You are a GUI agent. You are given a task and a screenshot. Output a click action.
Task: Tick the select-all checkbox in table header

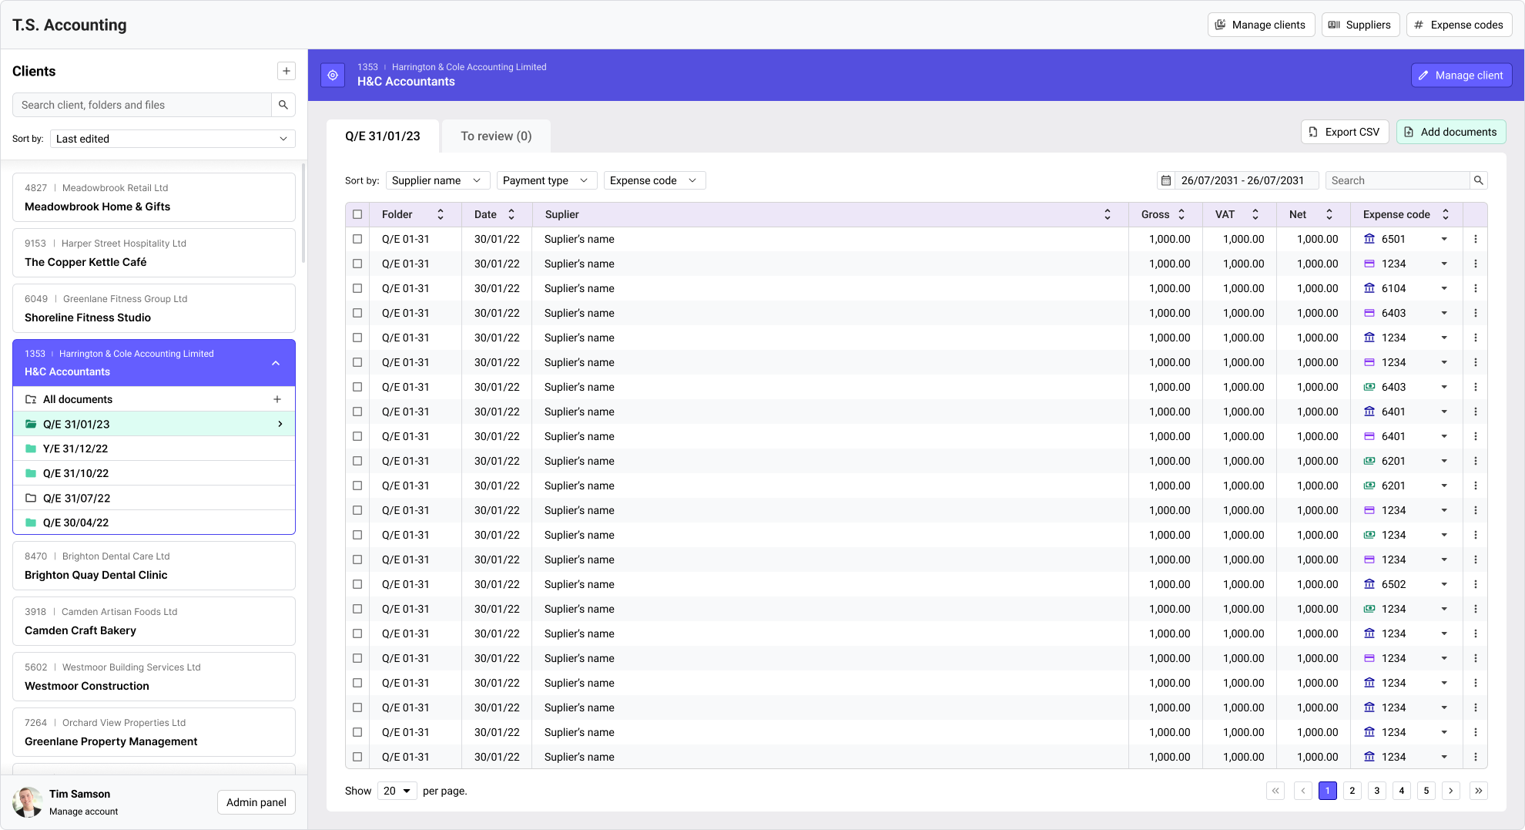[x=357, y=214]
